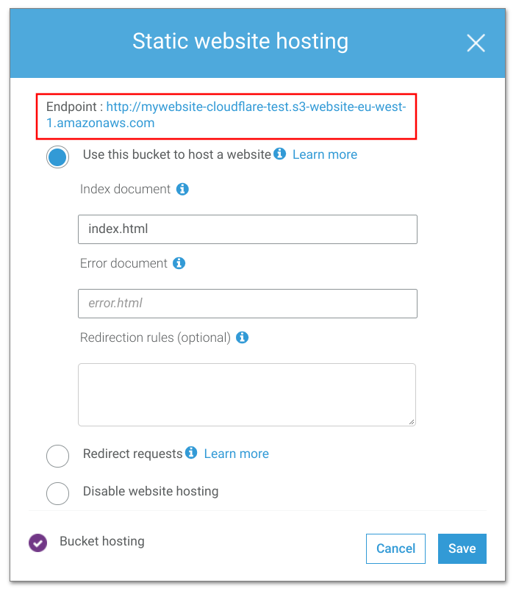Click info icon beside Error document
Screen dimensions: 516x594
(179, 263)
